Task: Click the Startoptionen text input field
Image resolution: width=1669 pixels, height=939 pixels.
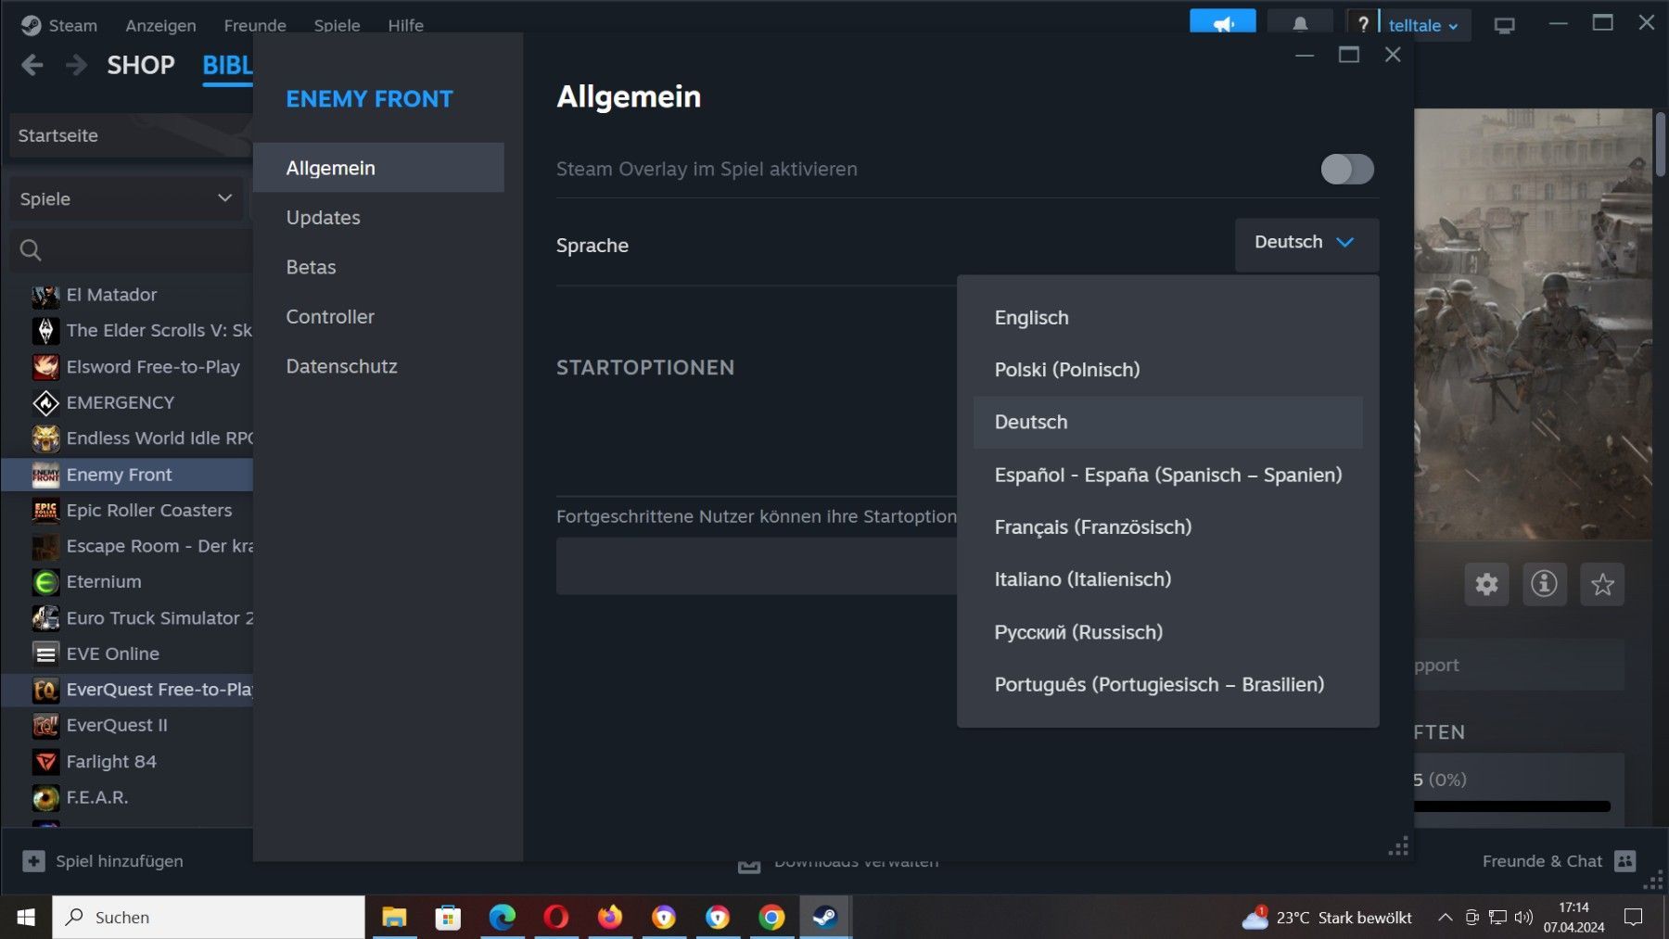Action: [756, 566]
